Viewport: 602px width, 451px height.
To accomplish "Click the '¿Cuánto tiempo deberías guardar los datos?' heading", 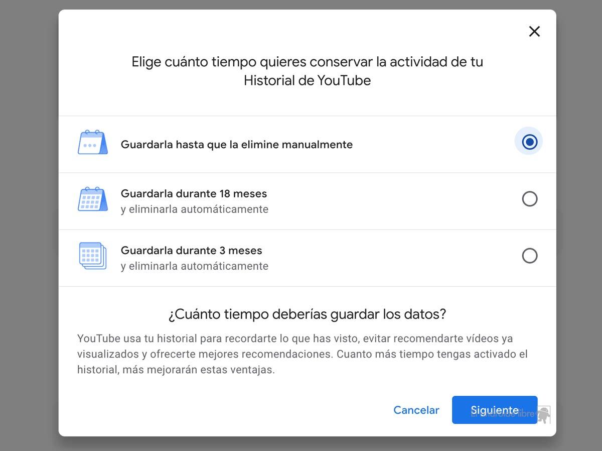I will point(307,314).
